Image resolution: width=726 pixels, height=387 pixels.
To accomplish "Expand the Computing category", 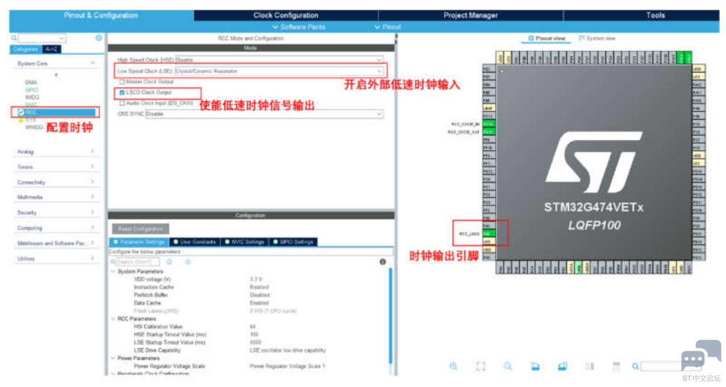I will [56, 228].
